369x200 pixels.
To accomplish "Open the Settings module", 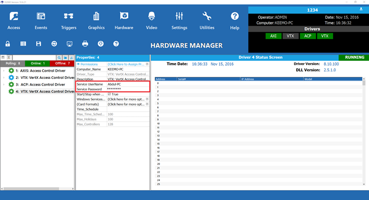I will (x=180, y=21).
